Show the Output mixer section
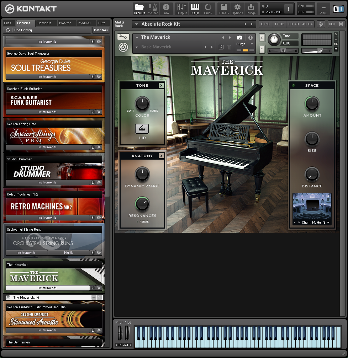The height and width of the screenshot is (358, 348). click(x=182, y=9)
